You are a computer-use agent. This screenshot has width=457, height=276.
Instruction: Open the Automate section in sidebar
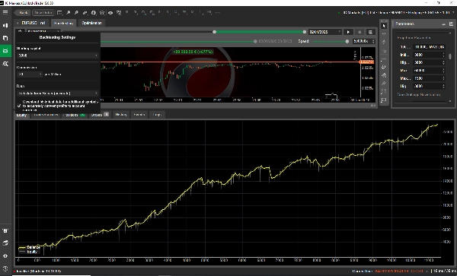click(5, 51)
